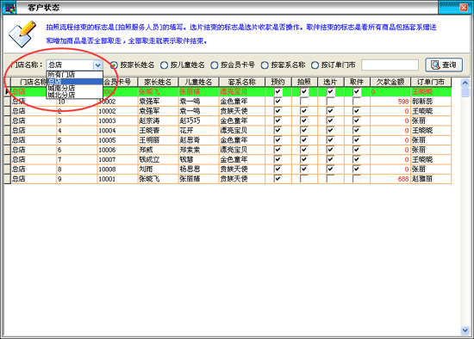The image size is (474, 339).
Task: Choose 城北分店 from the dropdown list
Action: (75, 95)
